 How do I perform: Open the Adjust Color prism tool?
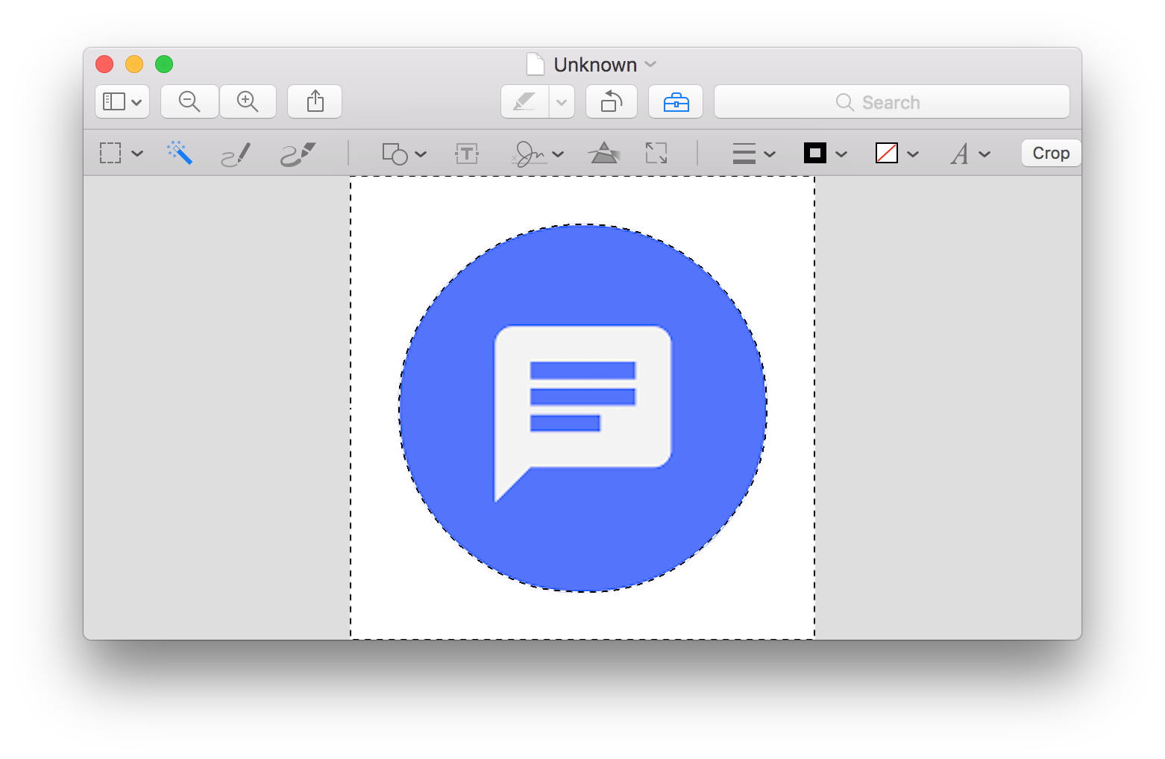604,153
